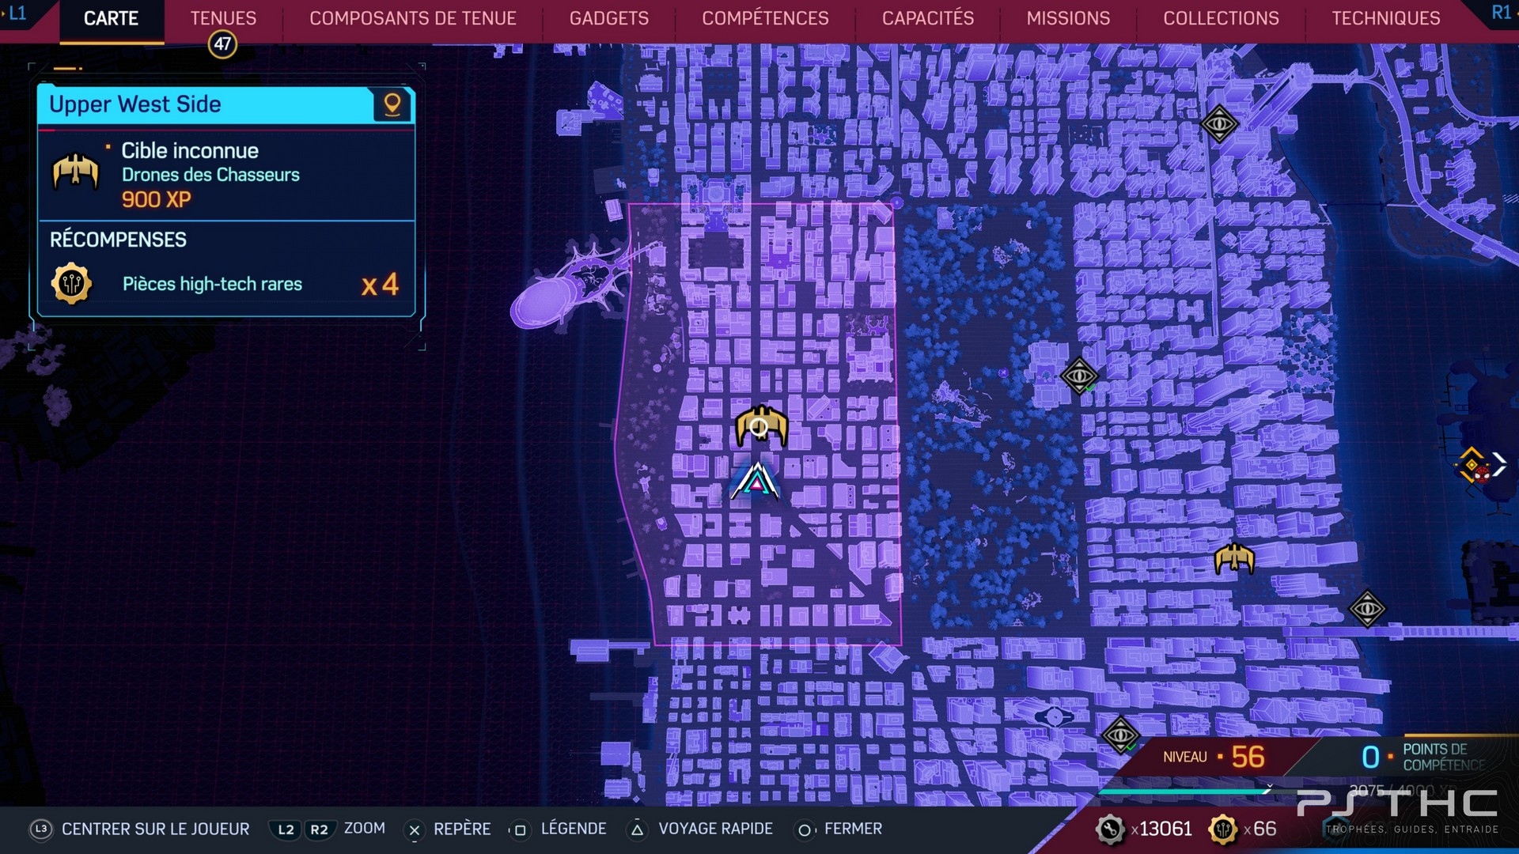
Task: Select the CAPACITÉS tab
Action: [x=928, y=18]
